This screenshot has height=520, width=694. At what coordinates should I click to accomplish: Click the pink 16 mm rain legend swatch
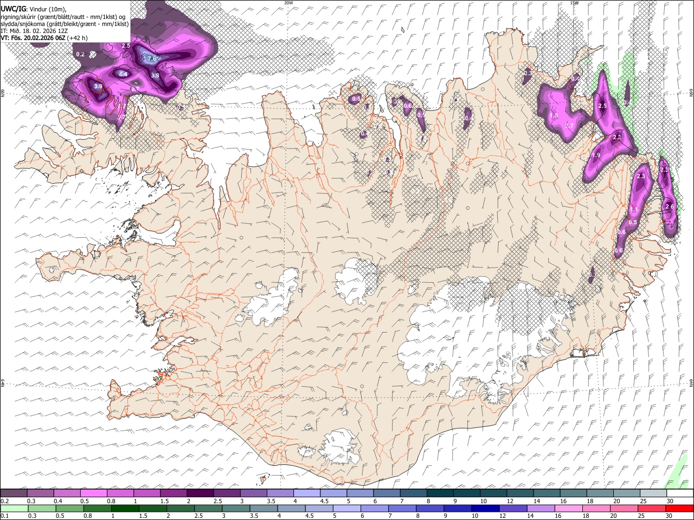pos(568,509)
